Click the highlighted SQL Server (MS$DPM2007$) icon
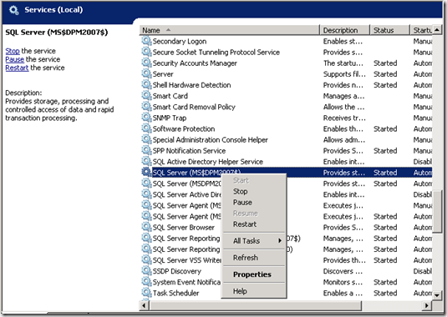 pos(146,172)
